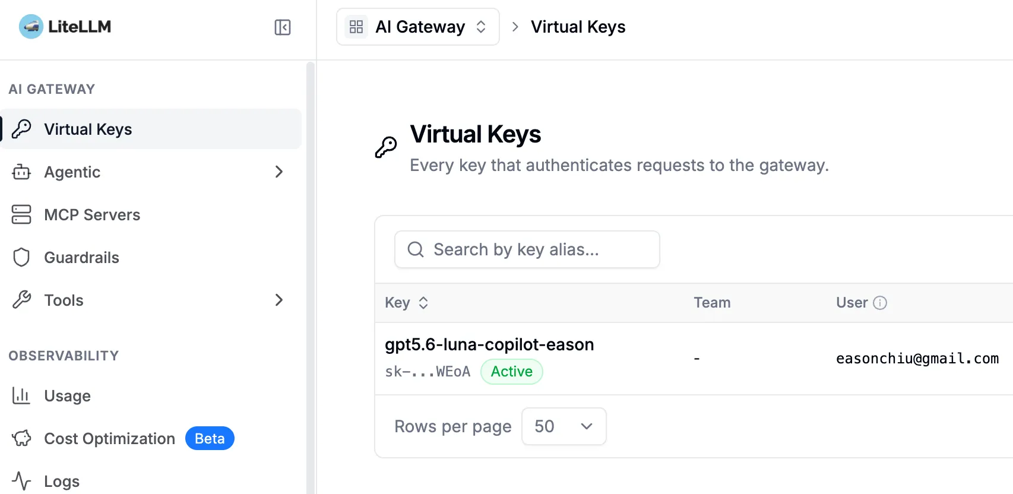This screenshot has width=1013, height=494.
Task: Click the LiteLLM logo icon
Action: click(x=31, y=27)
